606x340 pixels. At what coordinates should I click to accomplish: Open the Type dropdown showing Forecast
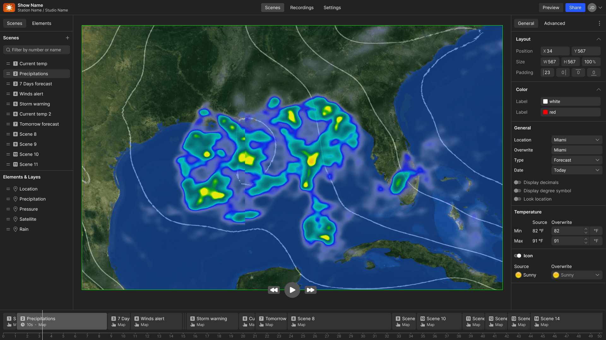point(576,160)
